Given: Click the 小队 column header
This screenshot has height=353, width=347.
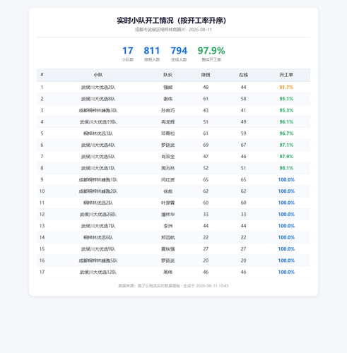Looking at the screenshot, I should coord(98,75).
